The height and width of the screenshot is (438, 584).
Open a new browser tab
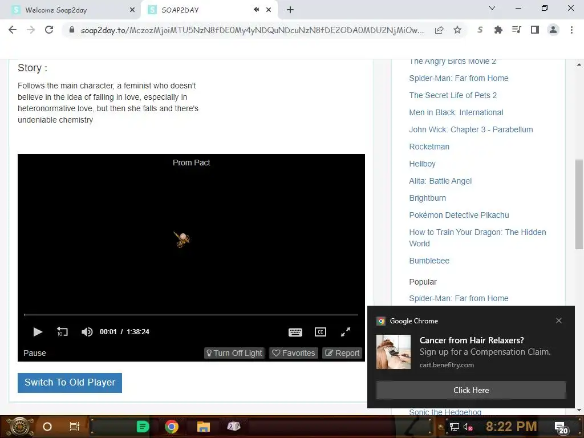tap(290, 10)
